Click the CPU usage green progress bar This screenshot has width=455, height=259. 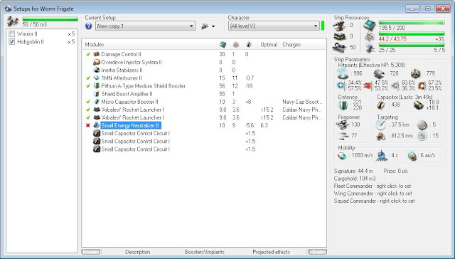pos(412,22)
